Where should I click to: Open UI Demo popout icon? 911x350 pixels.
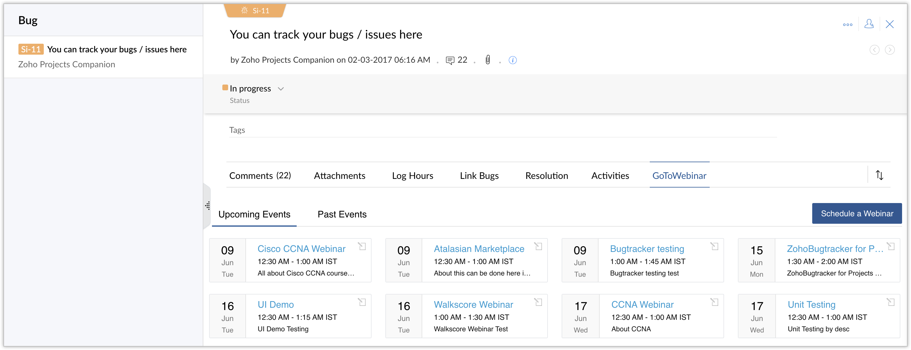(x=362, y=302)
